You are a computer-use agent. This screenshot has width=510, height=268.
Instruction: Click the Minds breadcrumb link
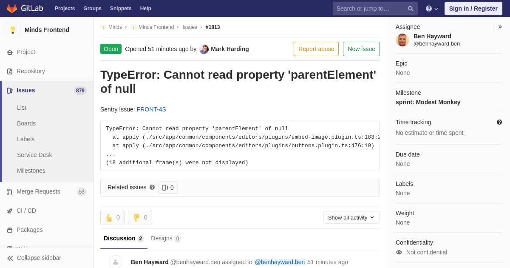point(115,27)
